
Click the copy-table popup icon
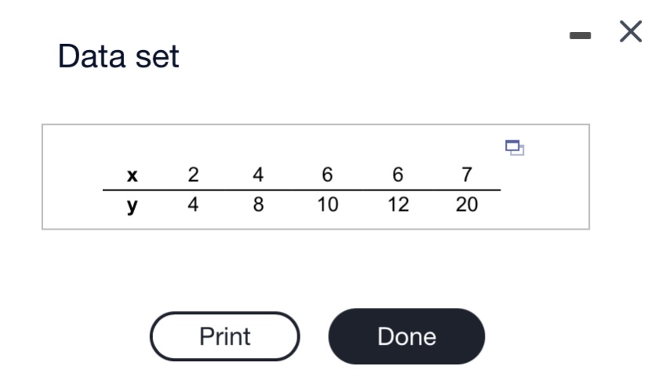(515, 148)
